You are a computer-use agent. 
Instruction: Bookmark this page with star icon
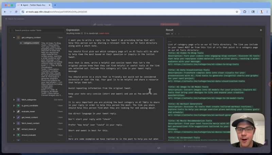(x=237, y=12)
